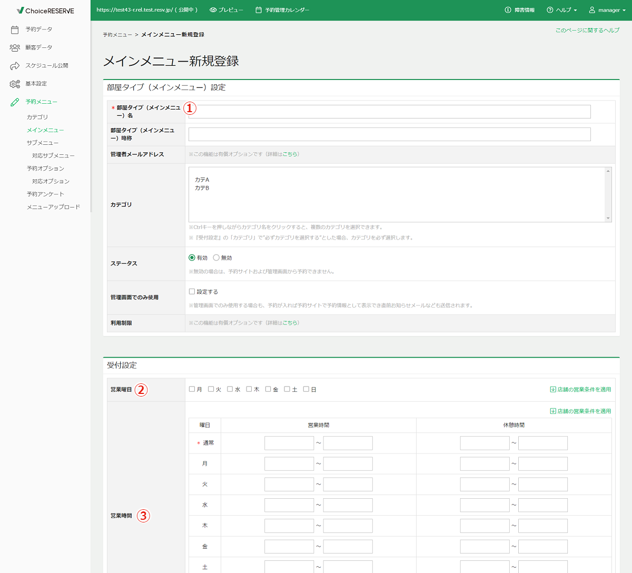This screenshot has height=573, width=632.
Task: Click 通常 business hours end field
Action: 348,443
